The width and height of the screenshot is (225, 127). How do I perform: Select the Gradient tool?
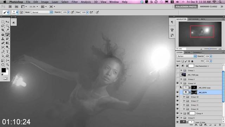7,43
